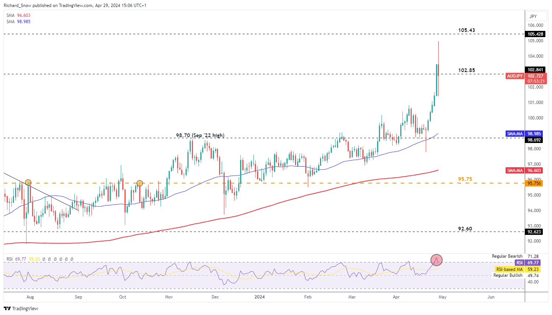Click the Jun label on time axis
This screenshot has width=552, height=315.
[491, 297]
